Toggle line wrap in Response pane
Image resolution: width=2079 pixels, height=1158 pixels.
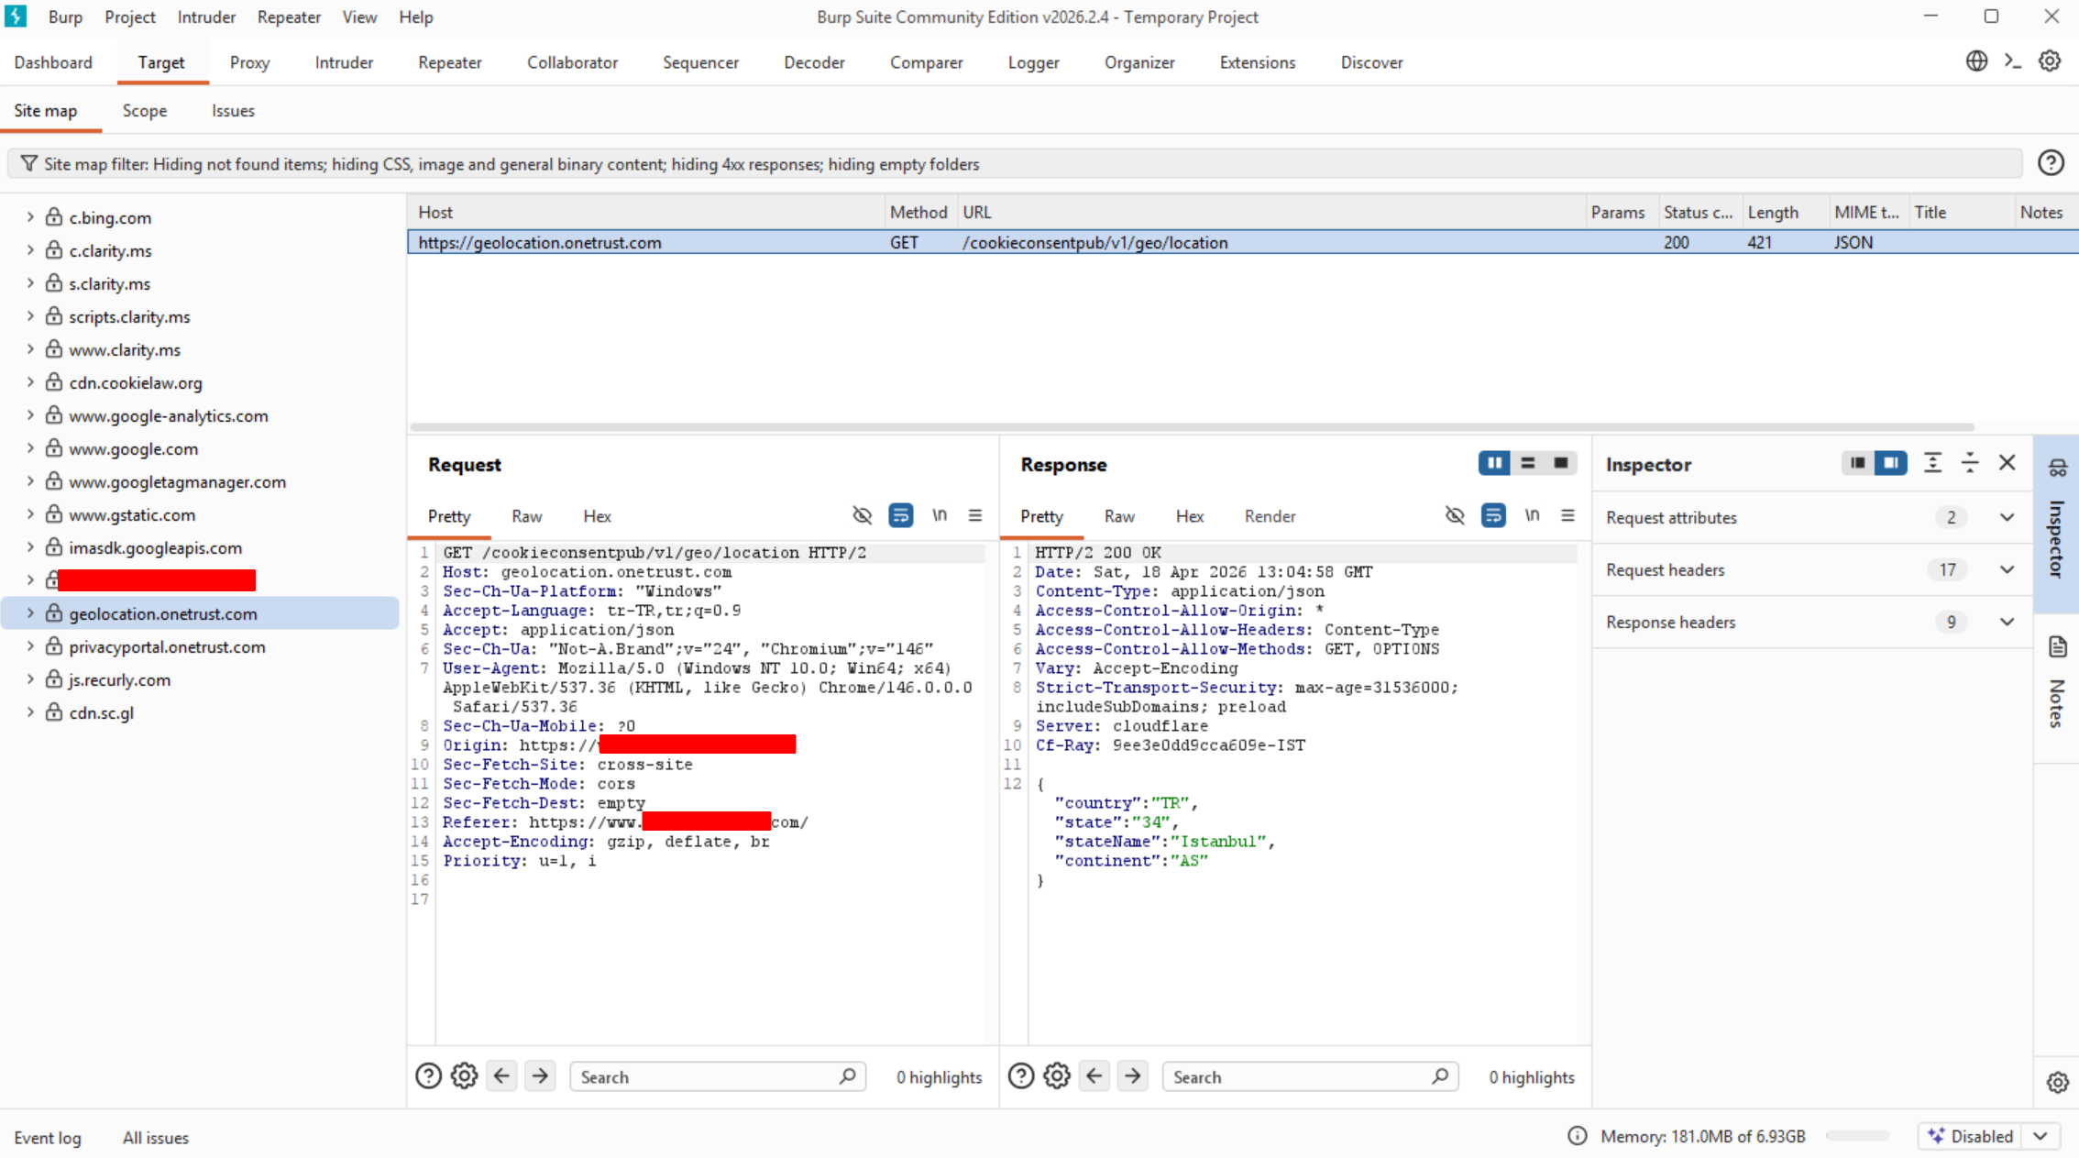[x=1493, y=515]
